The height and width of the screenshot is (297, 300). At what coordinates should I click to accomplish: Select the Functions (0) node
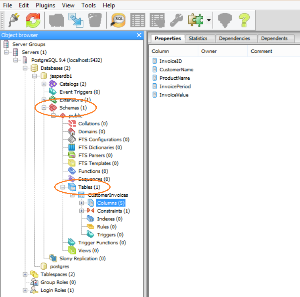pyautogui.click(x=93, y=171)
